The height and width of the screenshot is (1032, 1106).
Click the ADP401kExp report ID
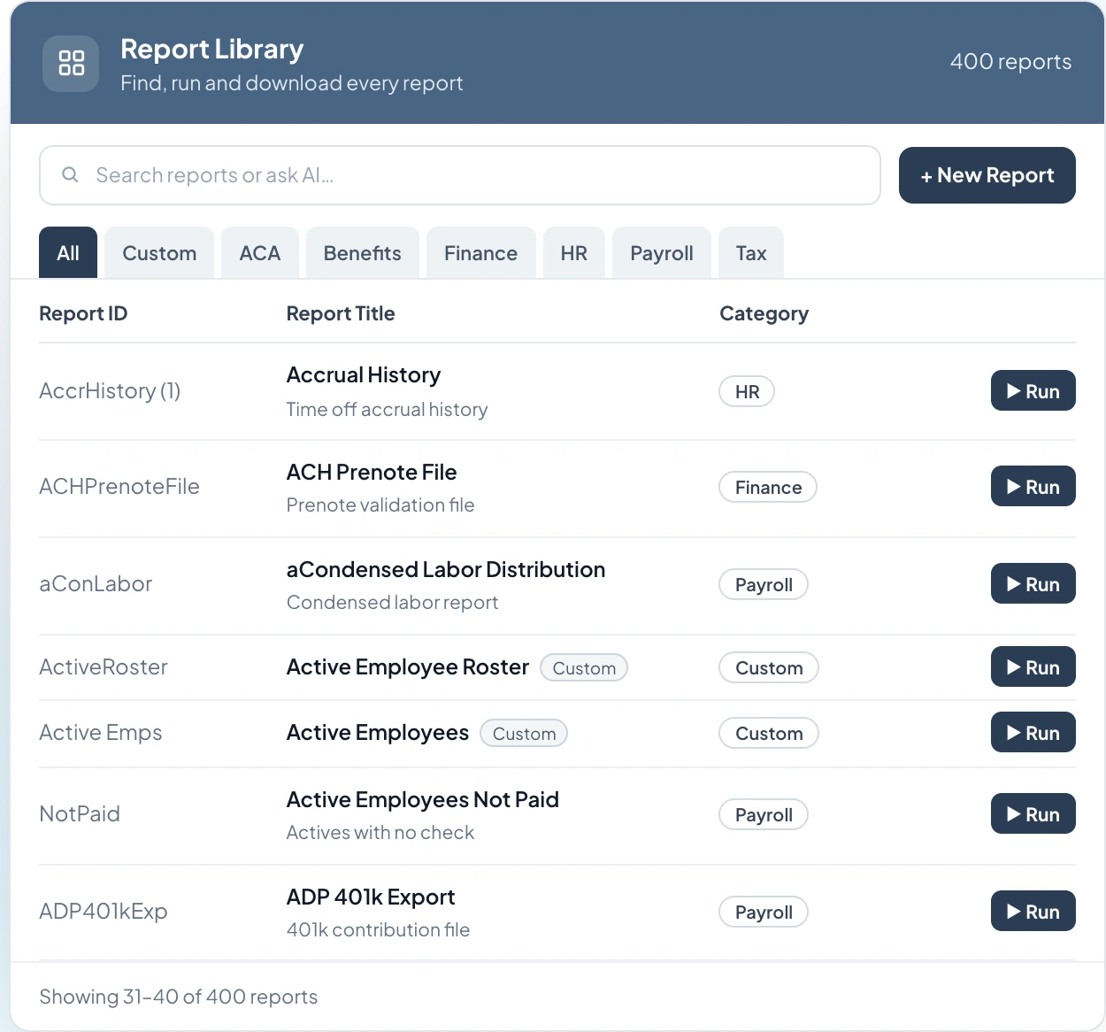point(104,911)
